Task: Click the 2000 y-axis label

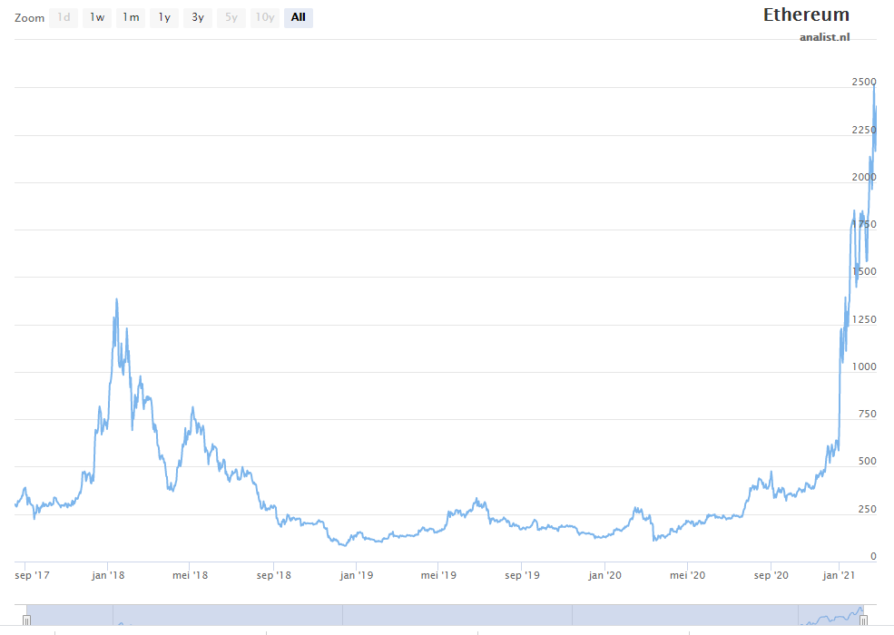Action: click(x=864, y=177)
